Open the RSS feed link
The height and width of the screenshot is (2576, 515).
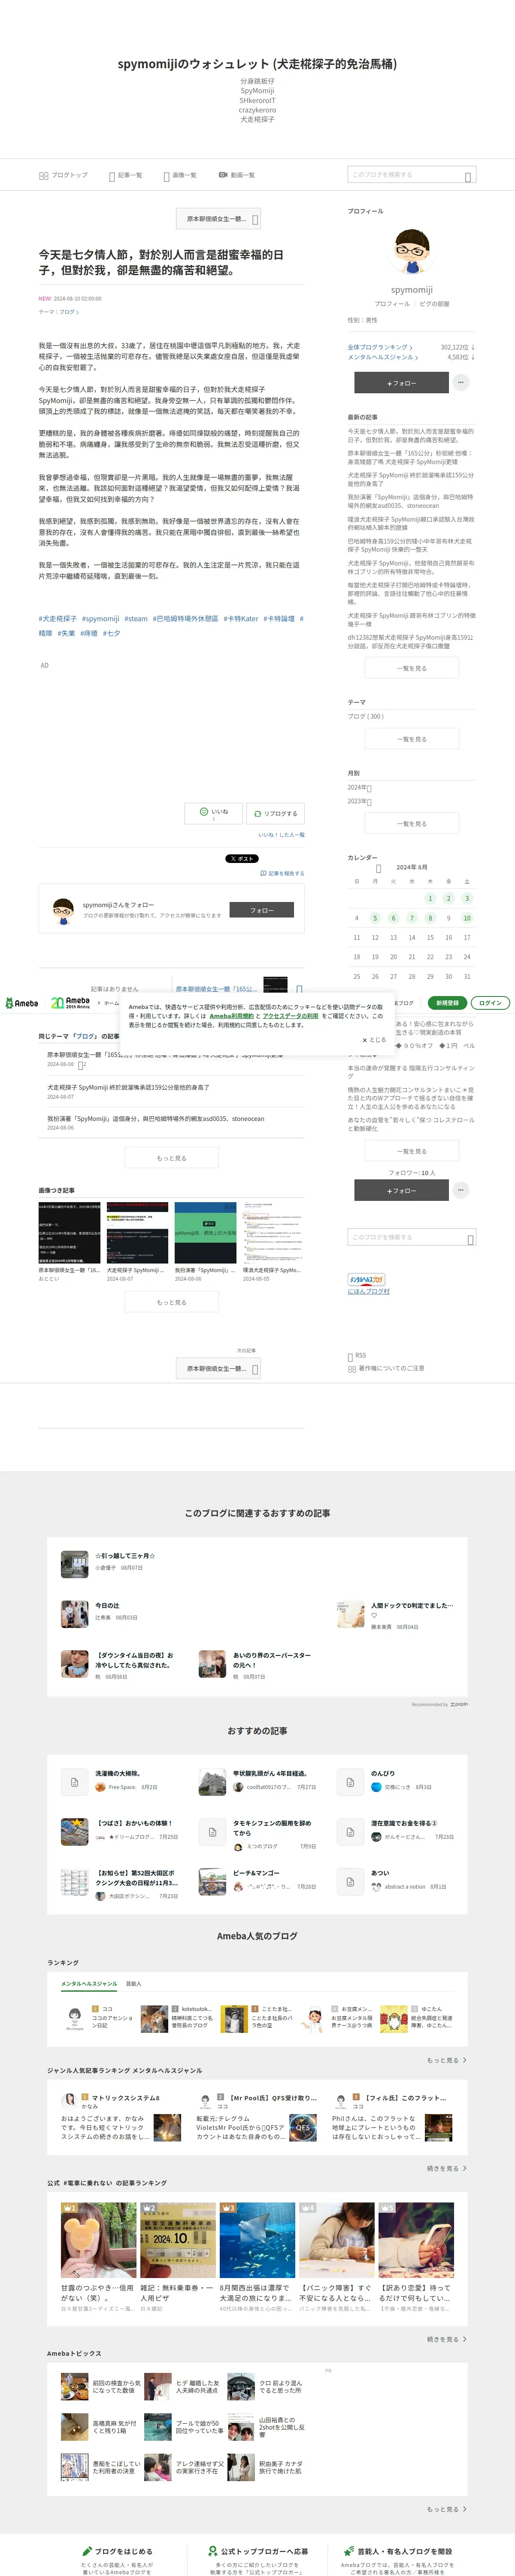pos(357,1356)
